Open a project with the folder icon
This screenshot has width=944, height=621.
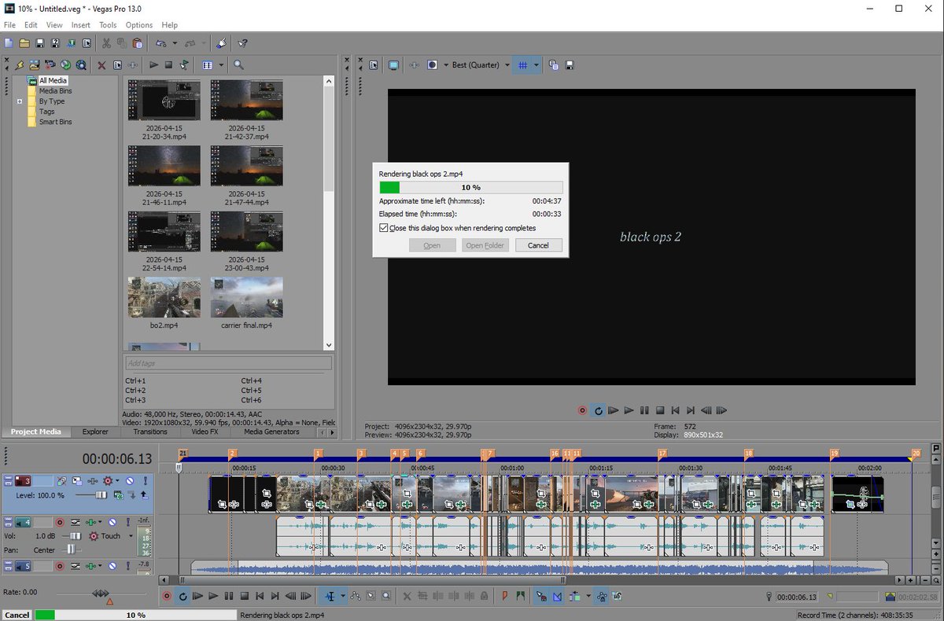pyautogui.click(x=24, y=43)
